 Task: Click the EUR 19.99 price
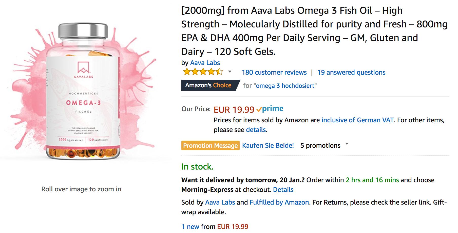234,110
